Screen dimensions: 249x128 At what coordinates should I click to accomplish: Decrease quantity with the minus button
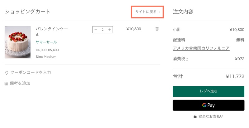pos(96,30)
